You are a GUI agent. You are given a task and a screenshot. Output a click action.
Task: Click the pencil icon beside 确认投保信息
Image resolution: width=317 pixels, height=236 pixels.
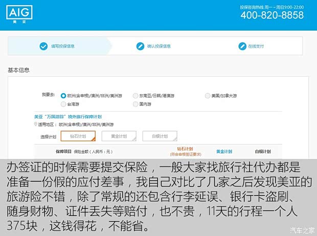tap(140, 46)
